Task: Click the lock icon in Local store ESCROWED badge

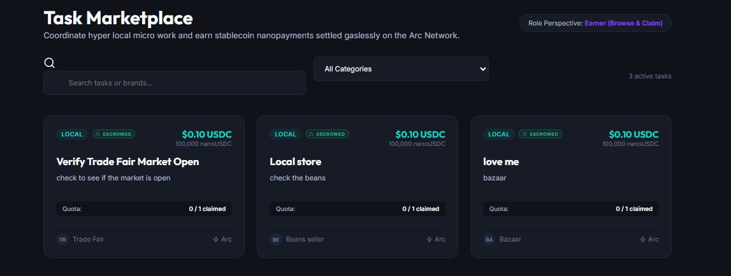Action: click(x=312, y=134)
